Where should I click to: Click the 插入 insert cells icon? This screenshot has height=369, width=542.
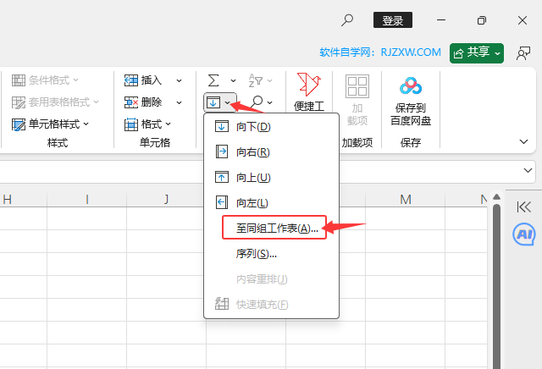pos(131,80)
